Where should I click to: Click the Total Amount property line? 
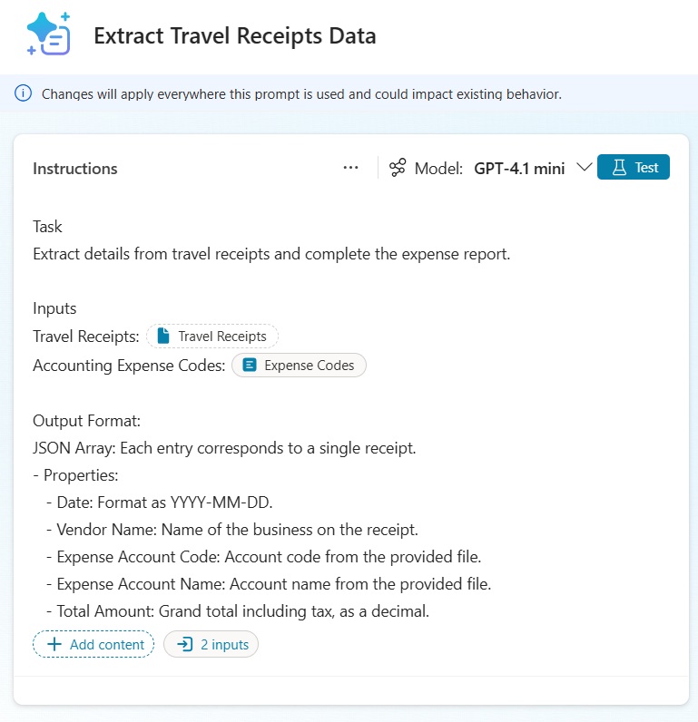click(x=242, y=611)
